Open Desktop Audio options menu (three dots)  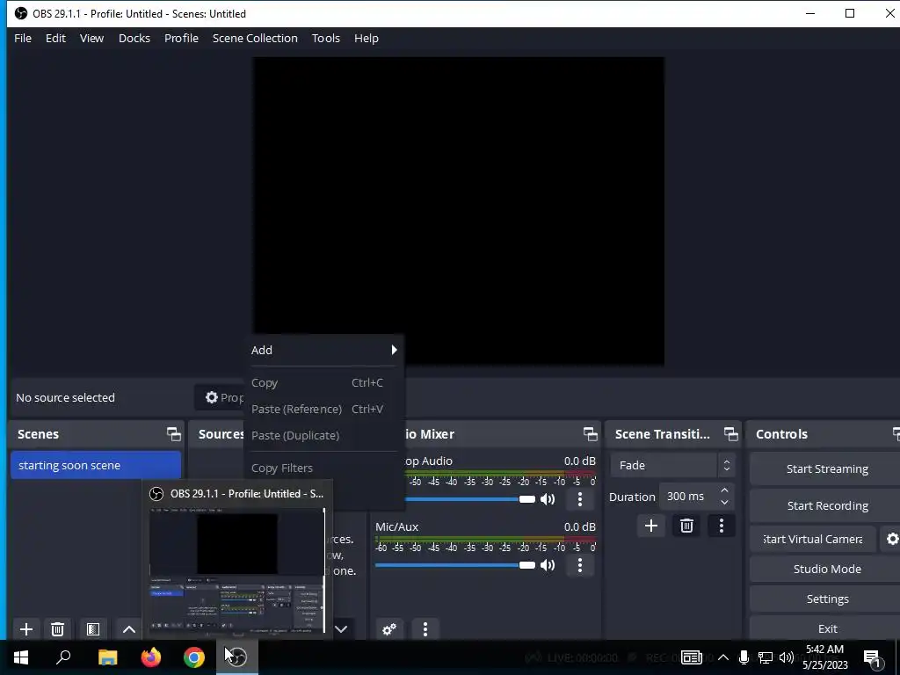pyautogui.click(x=580, y=499)
